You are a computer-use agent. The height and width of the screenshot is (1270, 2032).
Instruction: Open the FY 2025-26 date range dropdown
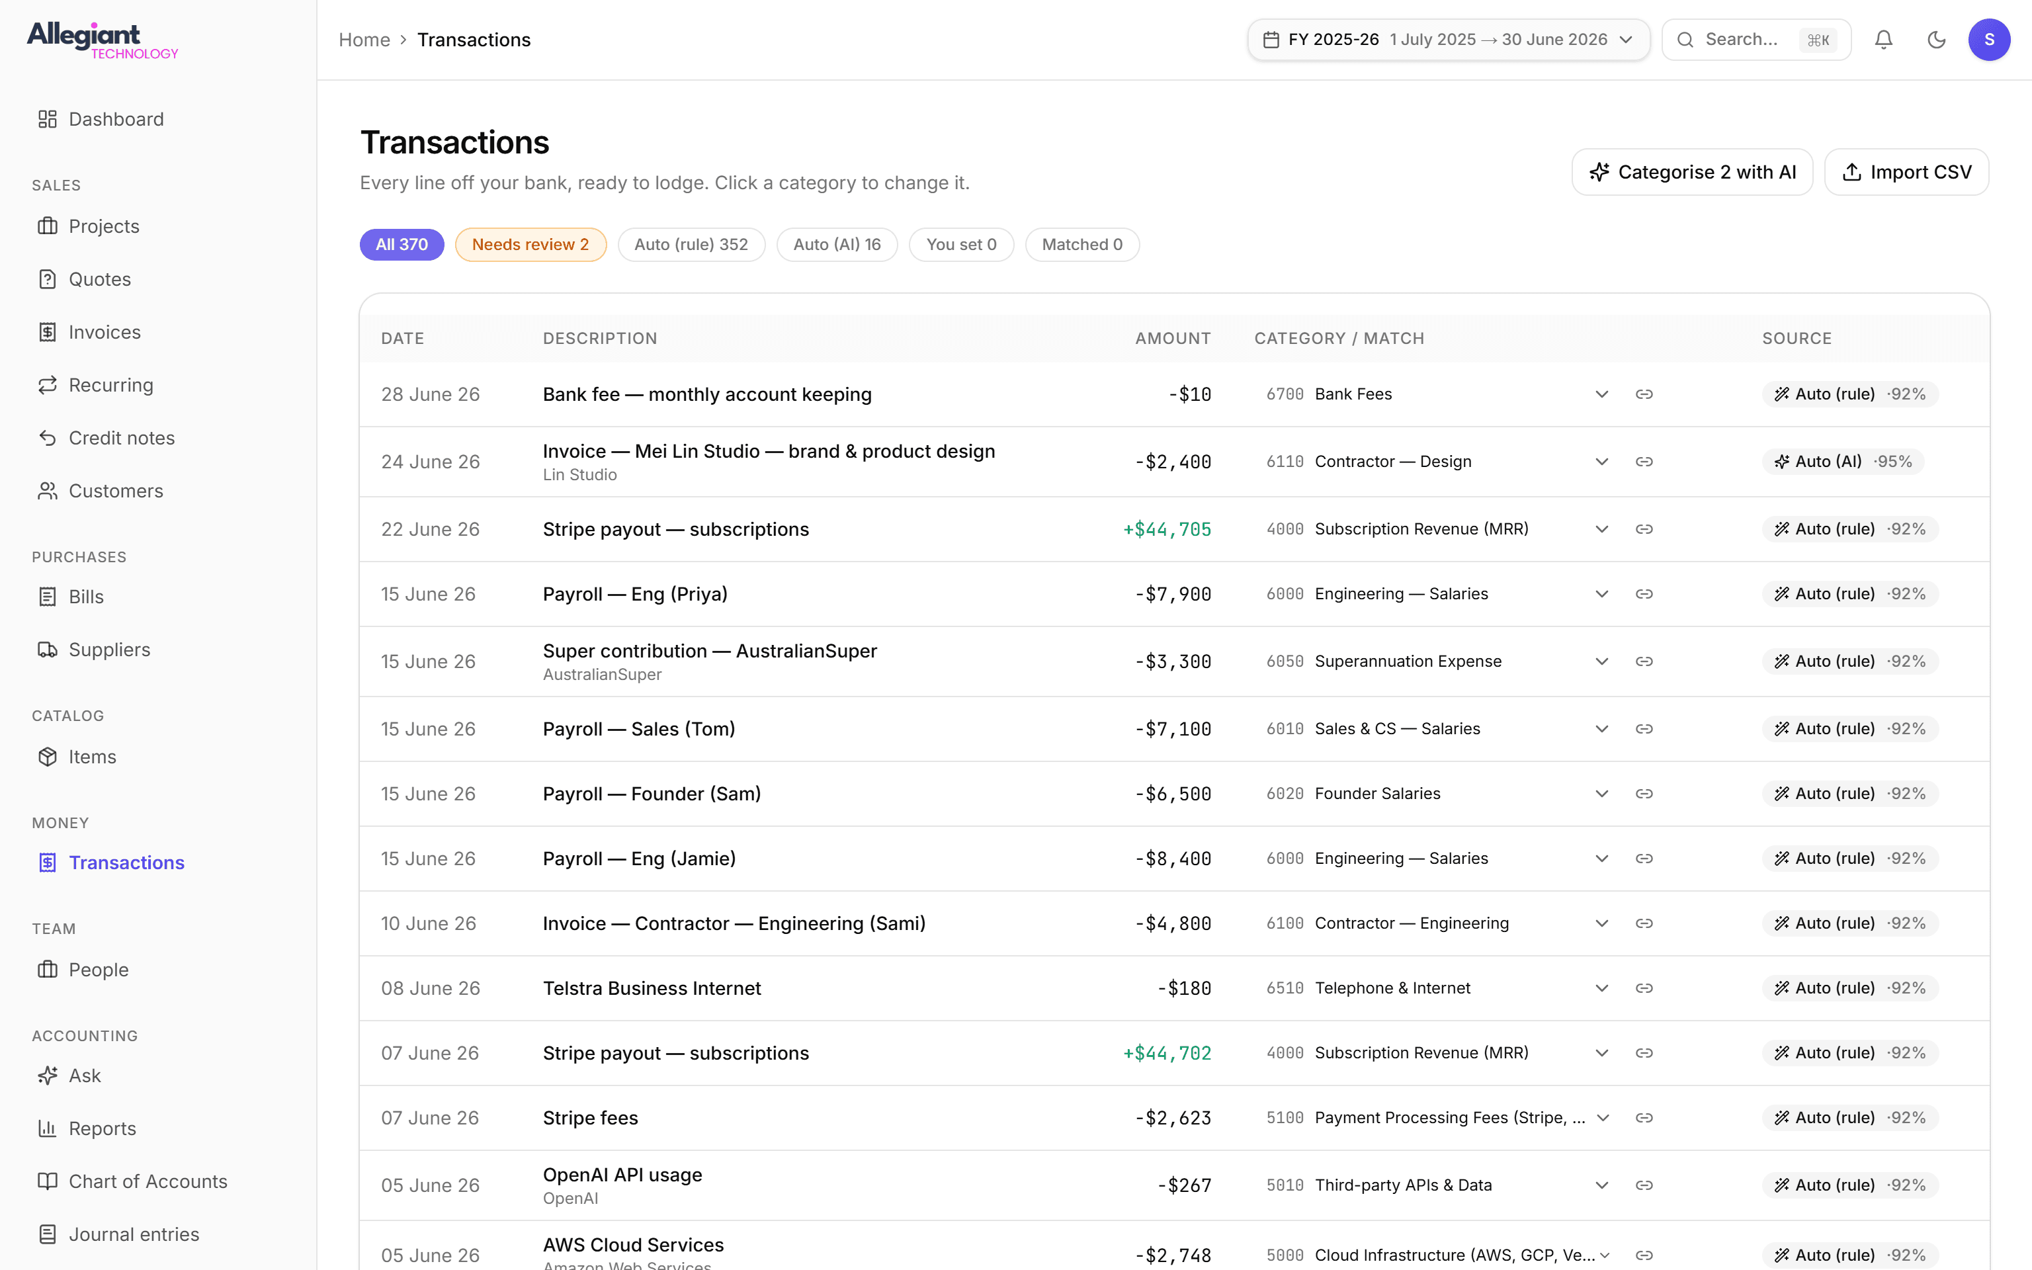(x=1449, y=40)
